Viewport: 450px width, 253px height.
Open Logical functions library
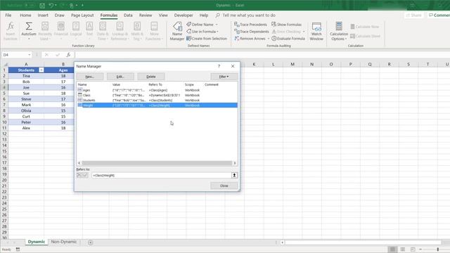coord(76,31)
